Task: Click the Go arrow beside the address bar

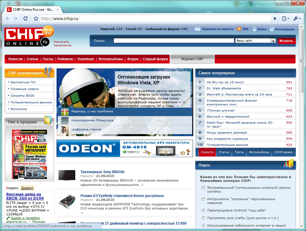Action: (275, 19)
